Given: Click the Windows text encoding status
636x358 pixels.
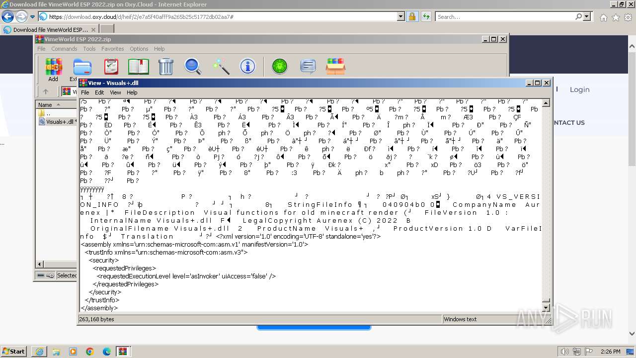Looking at the screenshot, I should coord(460,319).
